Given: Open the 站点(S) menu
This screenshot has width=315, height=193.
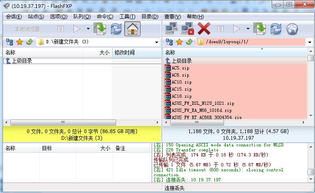Looking at the screenshot, I should 36,17.
